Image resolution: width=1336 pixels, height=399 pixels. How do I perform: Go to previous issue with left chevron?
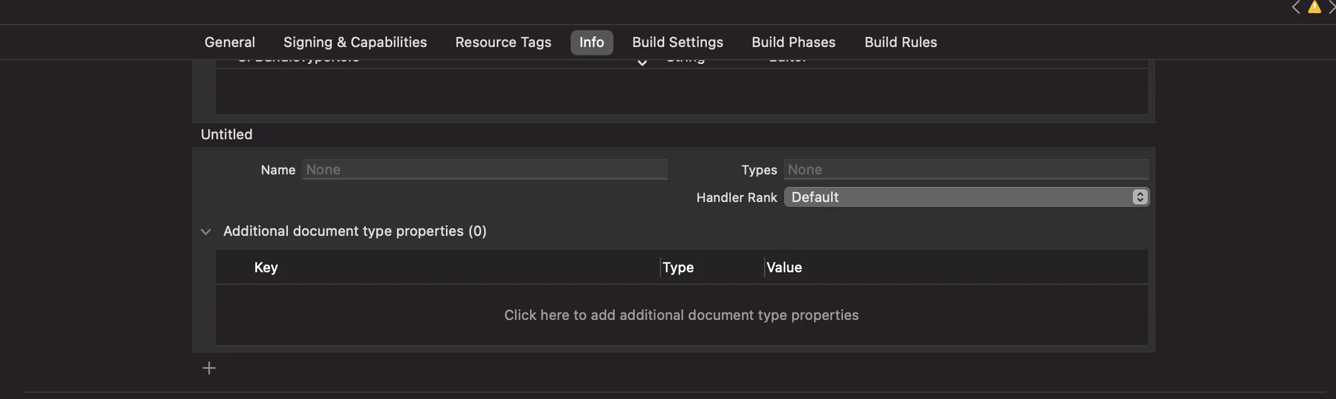tap(1296, 8)
